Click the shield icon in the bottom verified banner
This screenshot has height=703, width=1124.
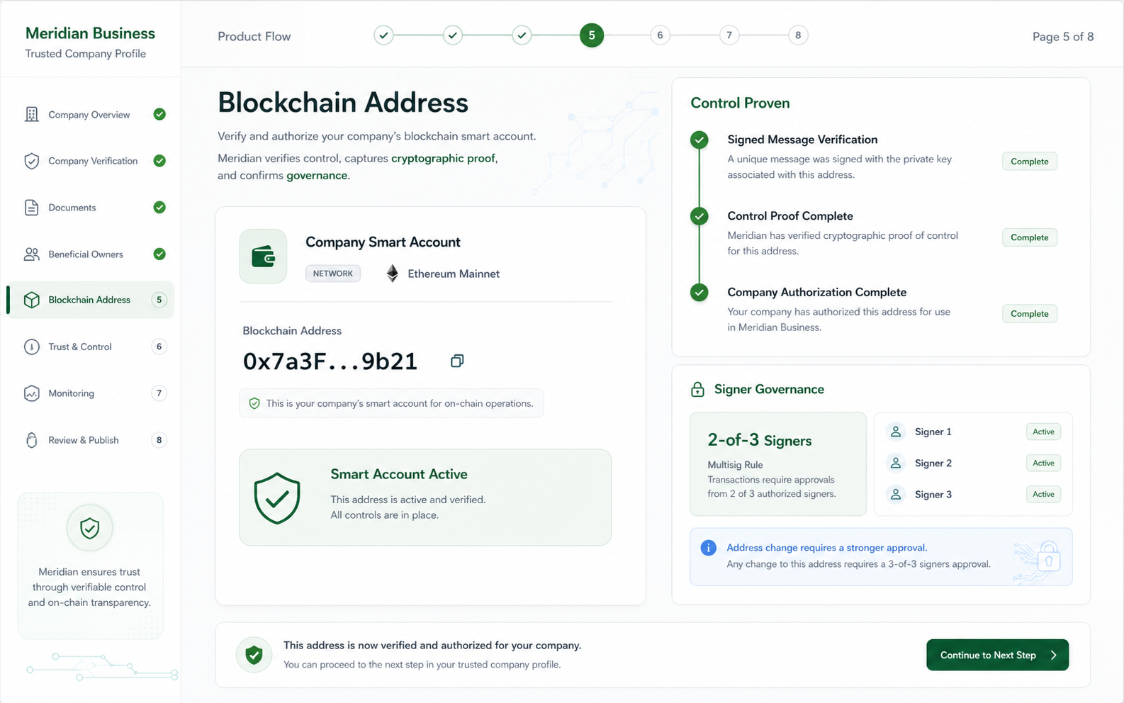(x=254, y=655)
